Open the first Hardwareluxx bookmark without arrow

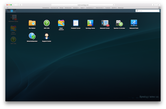pyautogui.click(x=46, y=8)
